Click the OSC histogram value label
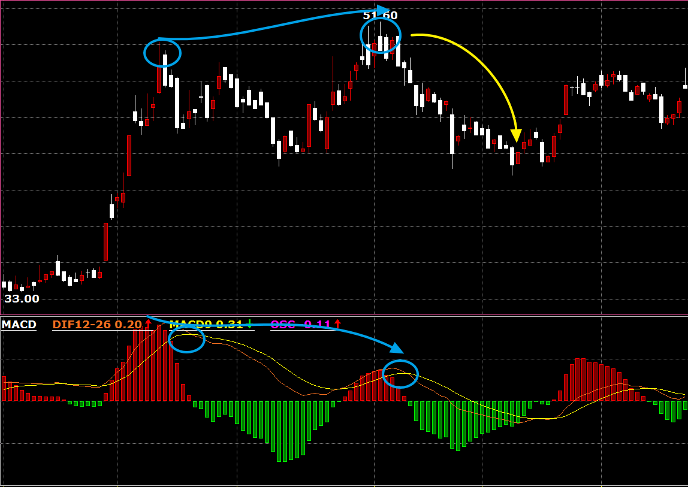 [x=300, y=325]
